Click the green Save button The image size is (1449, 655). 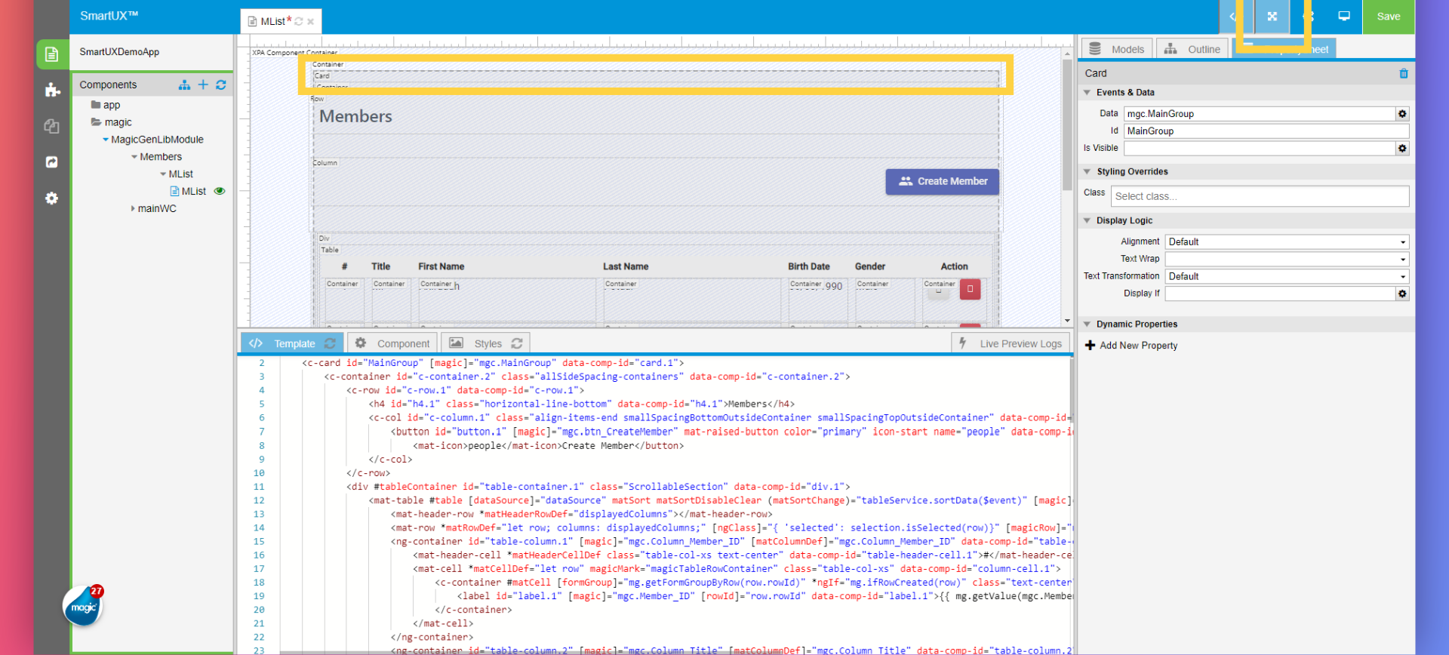1389,17
